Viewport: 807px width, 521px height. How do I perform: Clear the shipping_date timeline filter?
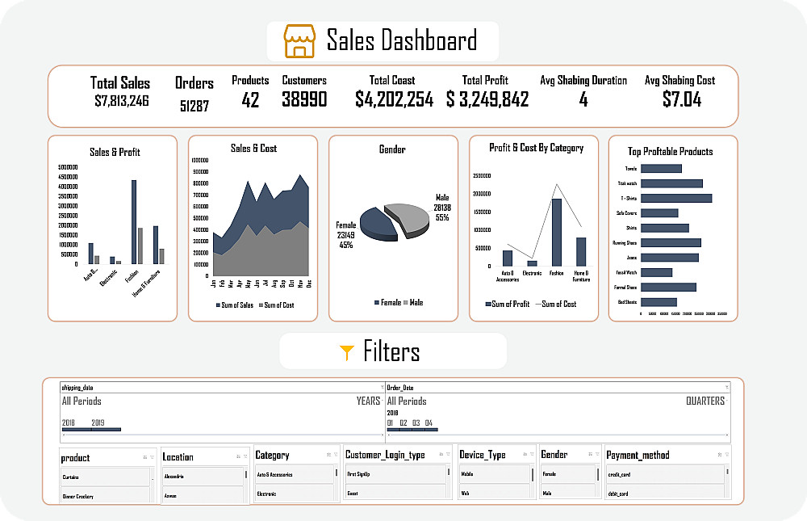pyautogui.click(x=382, y=387)
